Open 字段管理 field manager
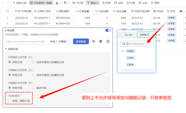 tap(41, 3)
